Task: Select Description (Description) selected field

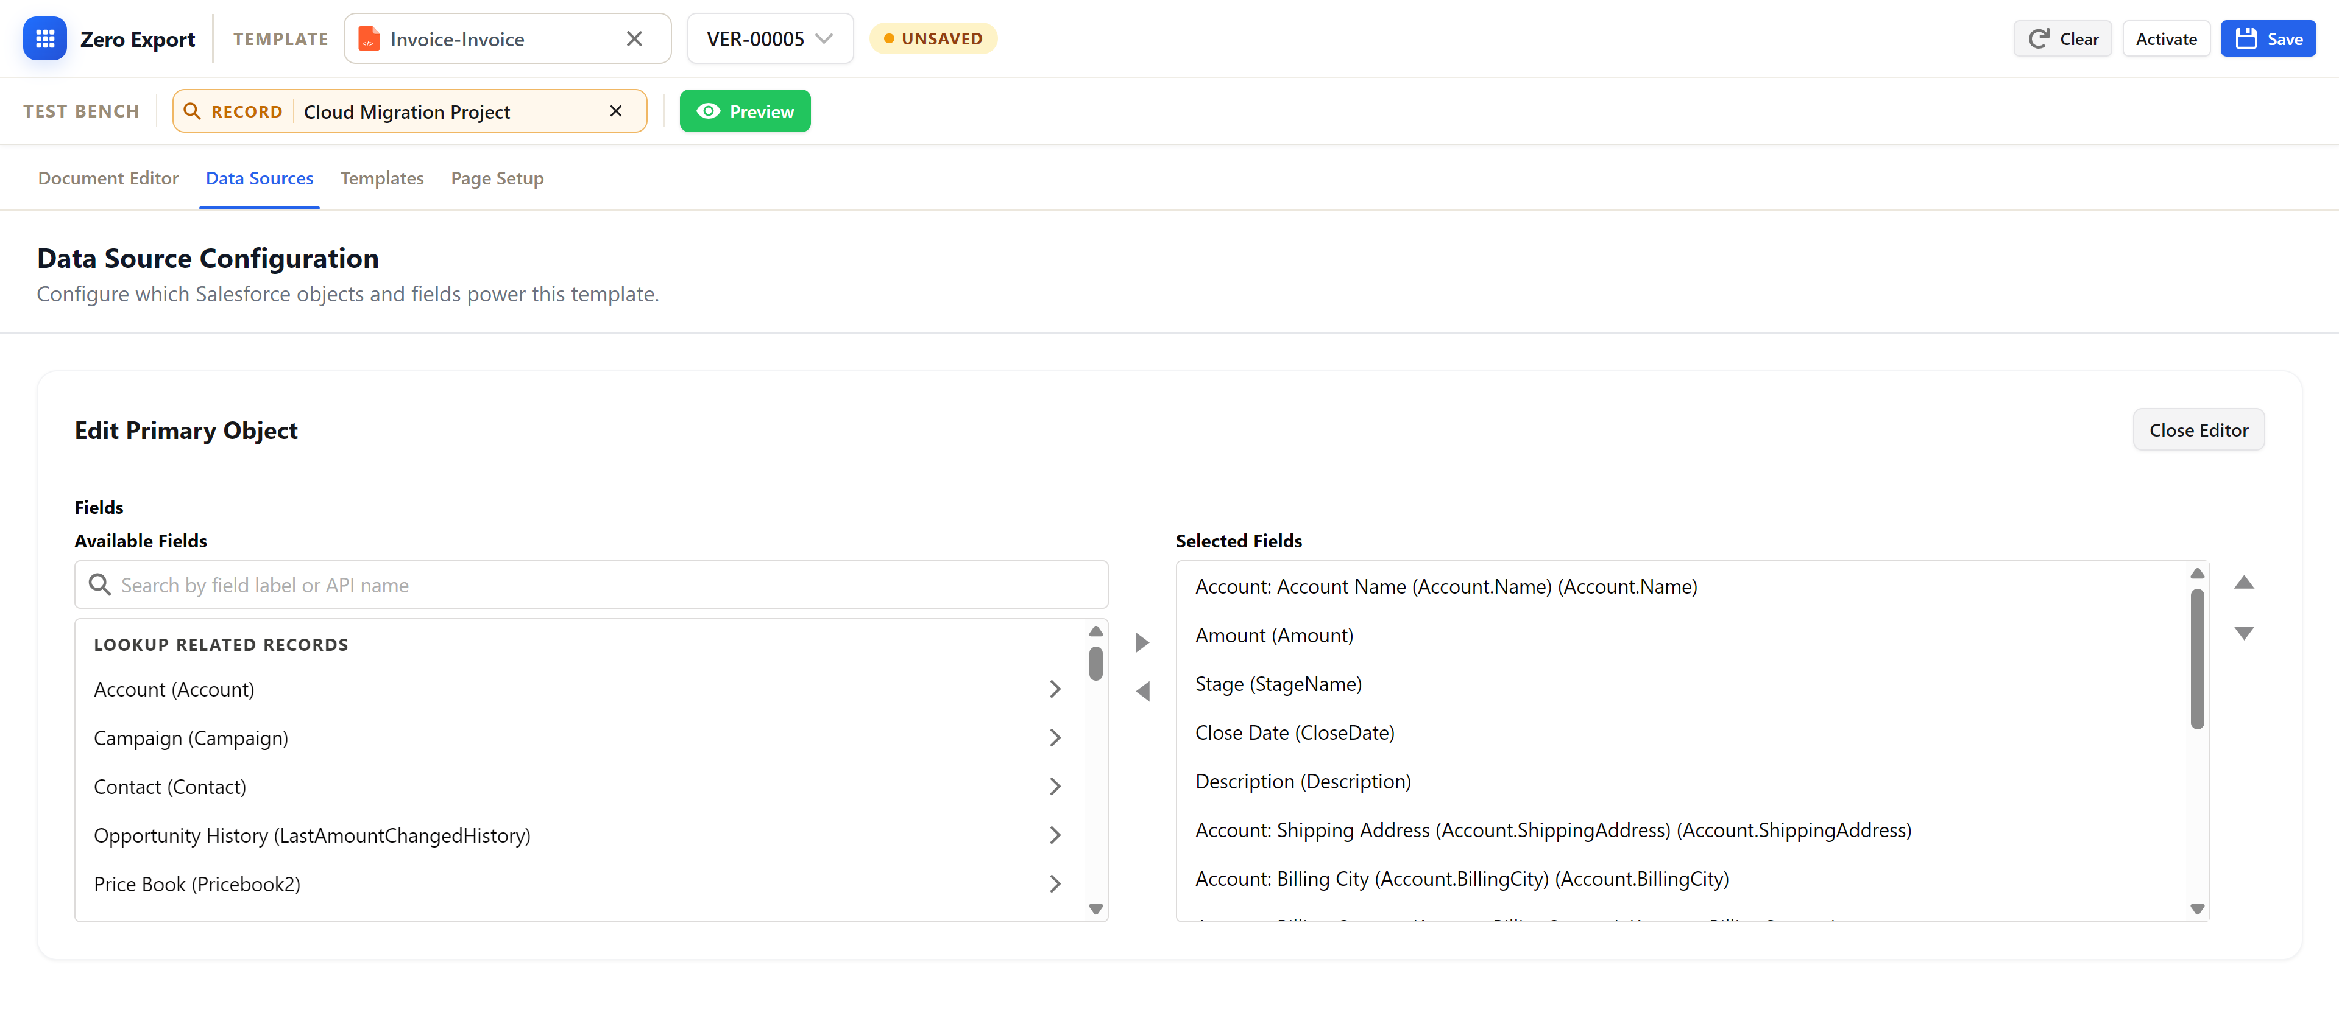Action: pos(1682,781)
